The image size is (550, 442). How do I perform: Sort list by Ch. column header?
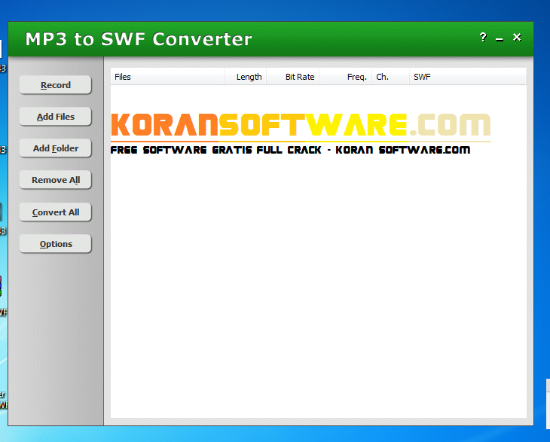(390, 77)
